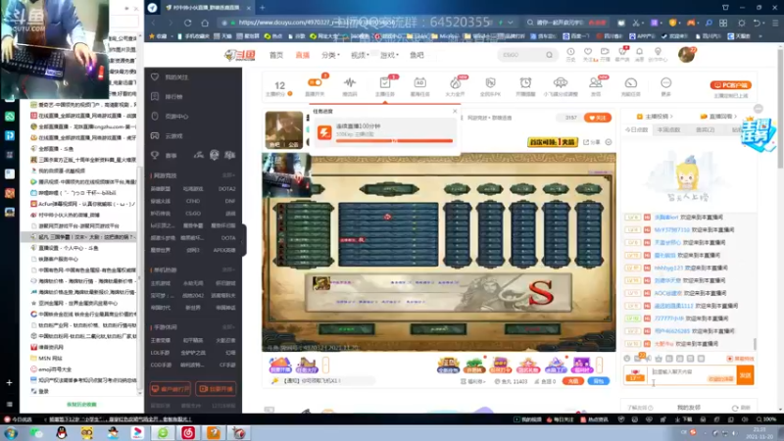Open the mouse-icon page game center item
Image resolution: width=784 pixels, height=441 pixels.
170,116
